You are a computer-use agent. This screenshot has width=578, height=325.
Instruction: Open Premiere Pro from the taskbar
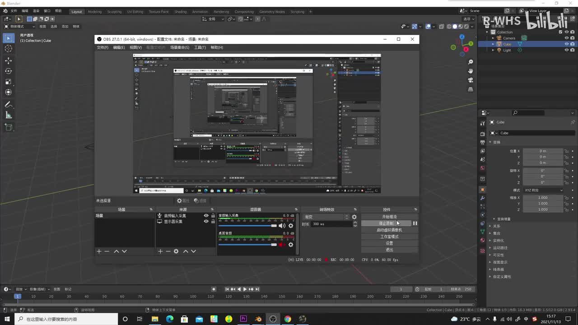click(243, 319)
